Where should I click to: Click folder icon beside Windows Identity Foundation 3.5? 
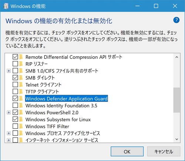[x=21, y=105]
